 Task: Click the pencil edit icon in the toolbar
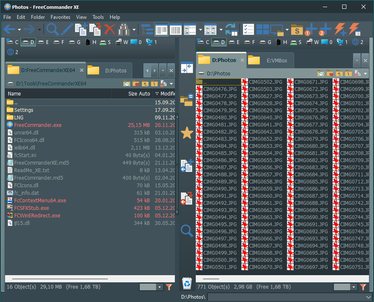(67, 29)
